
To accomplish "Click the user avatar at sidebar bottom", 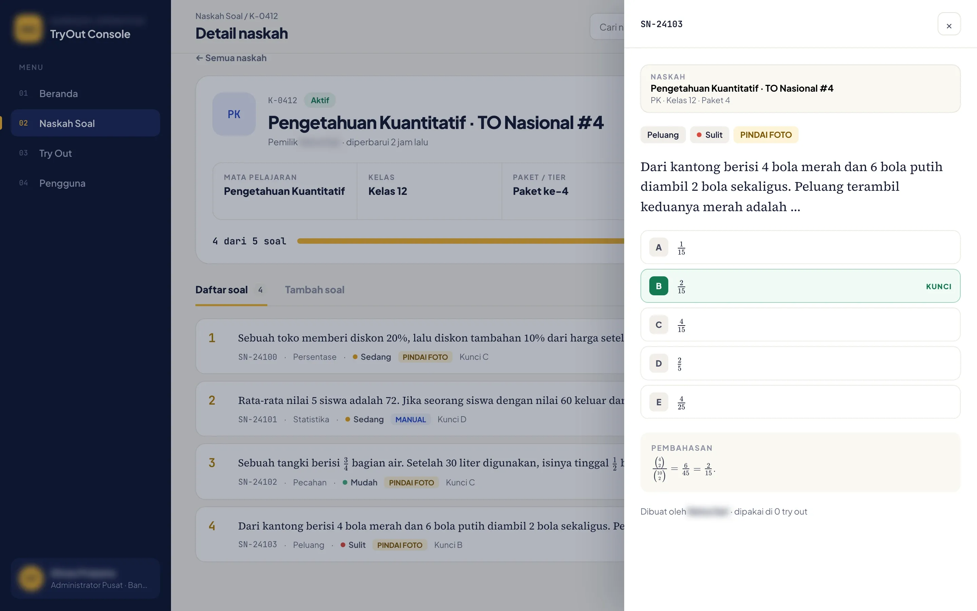I will pyautogui.click(x=31, y=579).
